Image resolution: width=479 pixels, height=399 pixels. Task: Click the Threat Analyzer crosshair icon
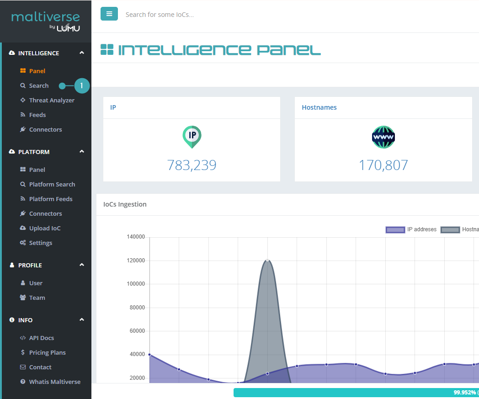coord(23,100)
